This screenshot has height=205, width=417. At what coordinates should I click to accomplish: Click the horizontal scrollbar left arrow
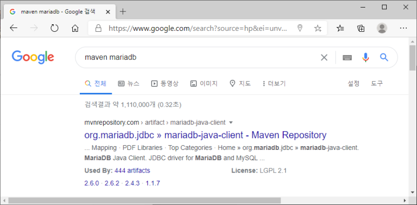pyautogui.click(x=4, y=200)
